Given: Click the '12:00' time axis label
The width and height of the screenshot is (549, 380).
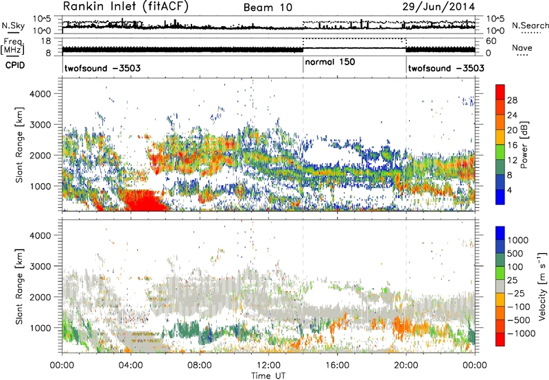Looking at the screenshot, I should 268,366.
